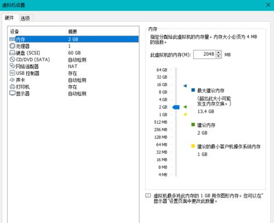Click the 13.4 GB maximum recommended value
The image size is (274, 223).
(206, 111)
